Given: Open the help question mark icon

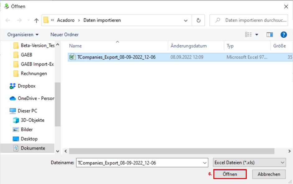Looking at the screenshot, I should [283, 34].
